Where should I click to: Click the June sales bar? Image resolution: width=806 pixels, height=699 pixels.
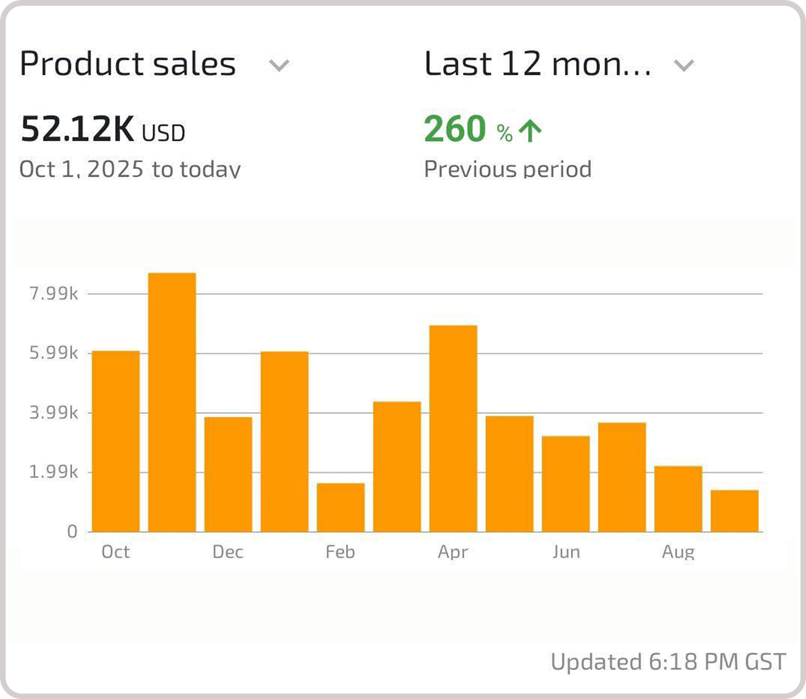tap(566, 484)
